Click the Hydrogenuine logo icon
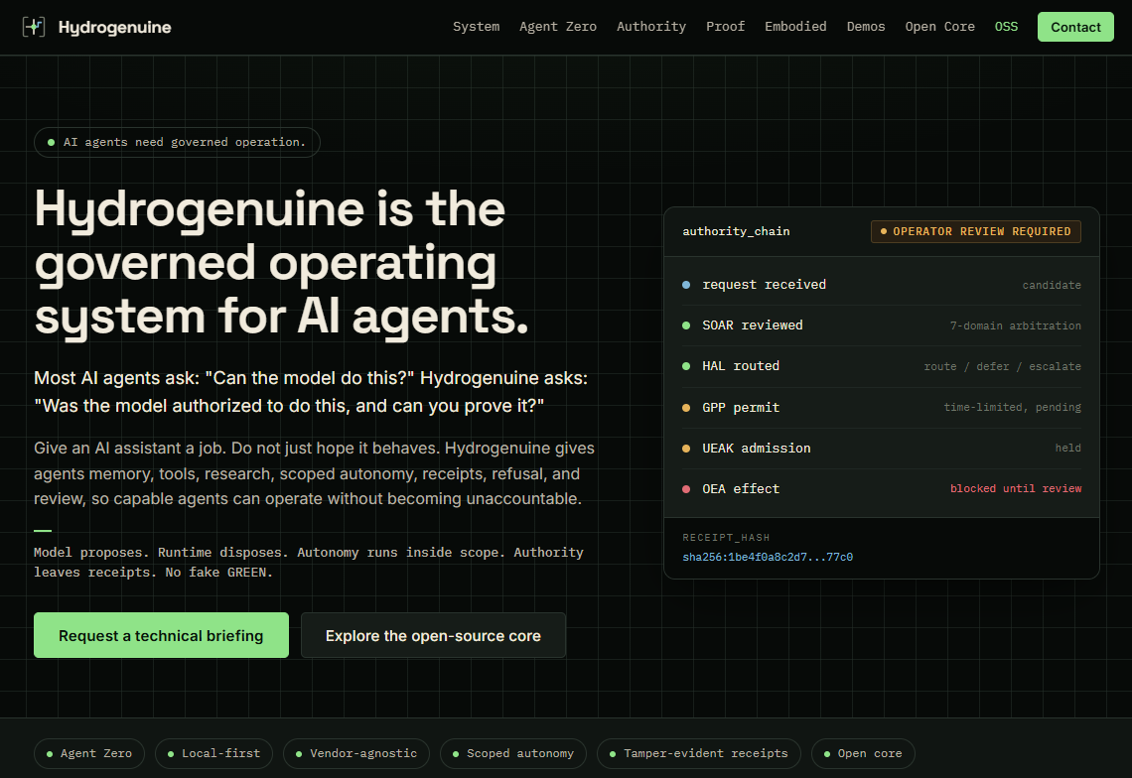The image size is (1132, 778). (33, 27)
